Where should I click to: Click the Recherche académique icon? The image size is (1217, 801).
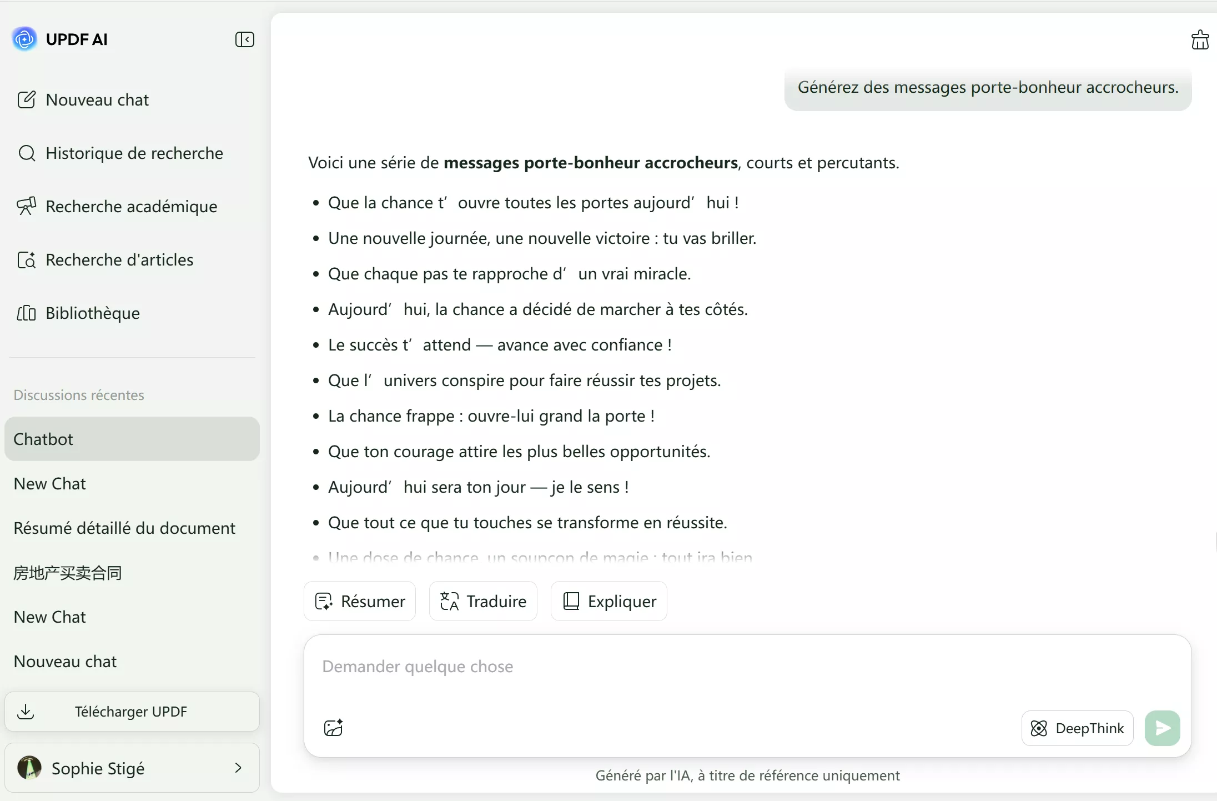(x=27, y=206)
